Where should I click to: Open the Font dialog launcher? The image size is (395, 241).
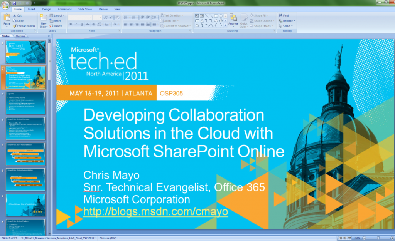(x=119, y=31)
